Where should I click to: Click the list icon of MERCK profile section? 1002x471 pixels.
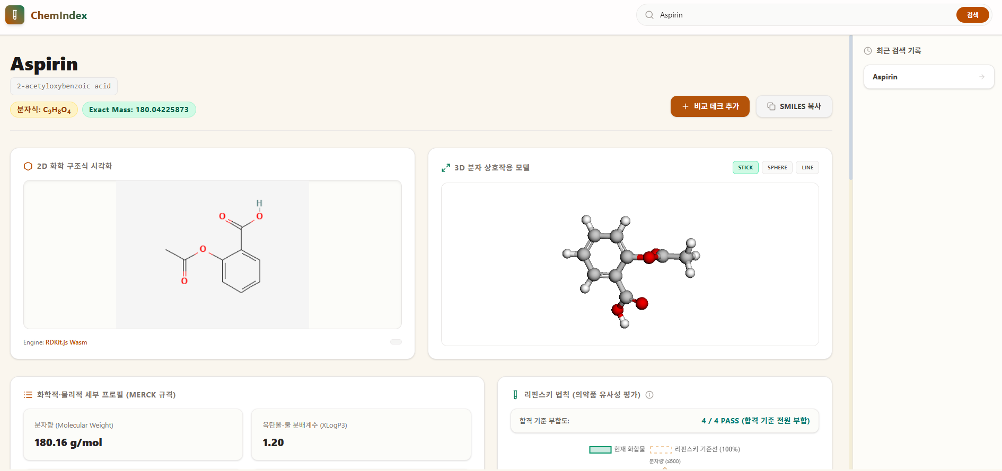pyautogui.click(x=28, y=395)
